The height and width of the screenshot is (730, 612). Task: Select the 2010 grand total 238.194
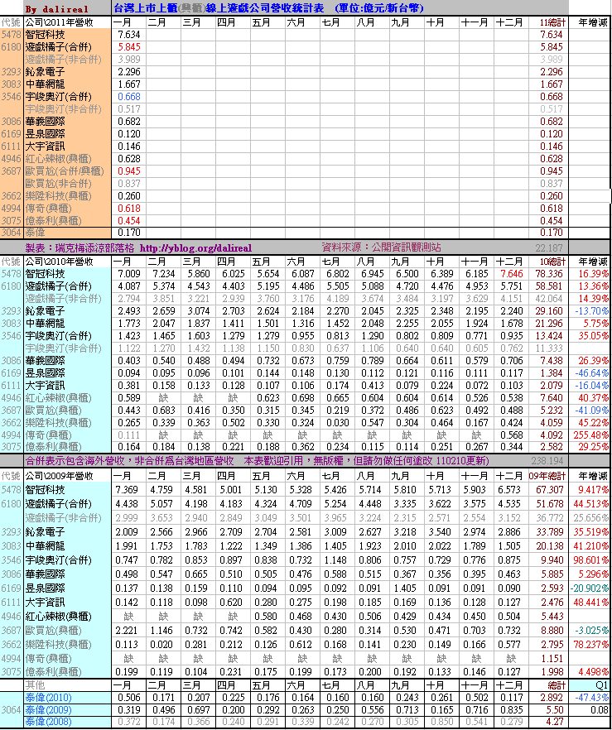tap(547, 461)
